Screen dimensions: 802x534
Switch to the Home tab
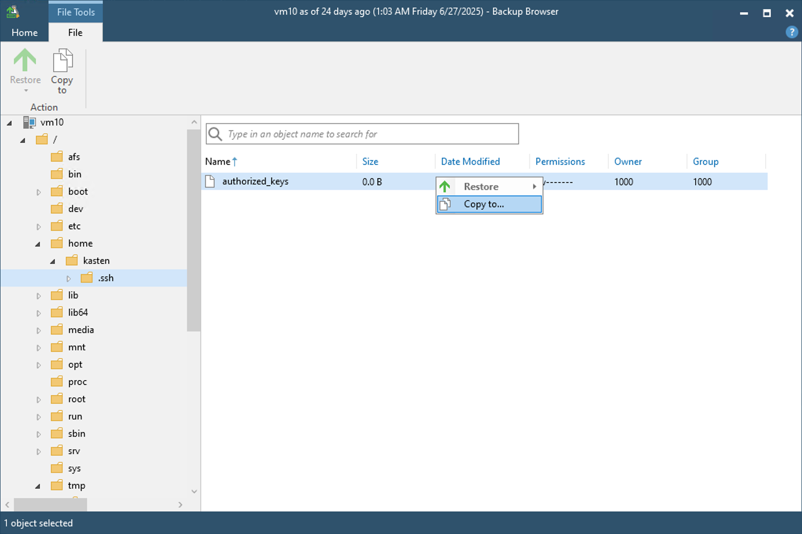(x=24, y=33)
